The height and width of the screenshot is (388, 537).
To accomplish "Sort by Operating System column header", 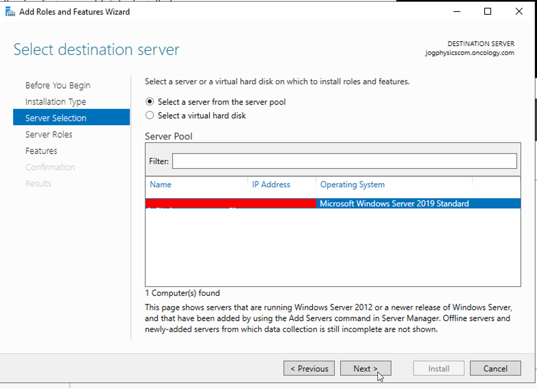I will pyautogui.click(x=352, y=185).
